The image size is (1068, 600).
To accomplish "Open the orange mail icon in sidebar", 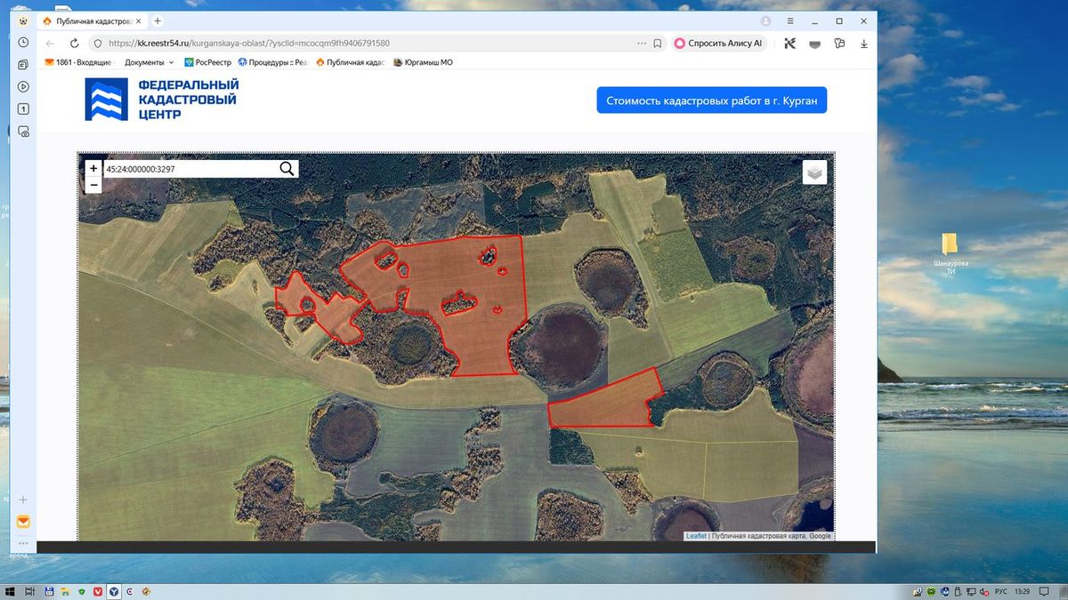I will point(23,522).
